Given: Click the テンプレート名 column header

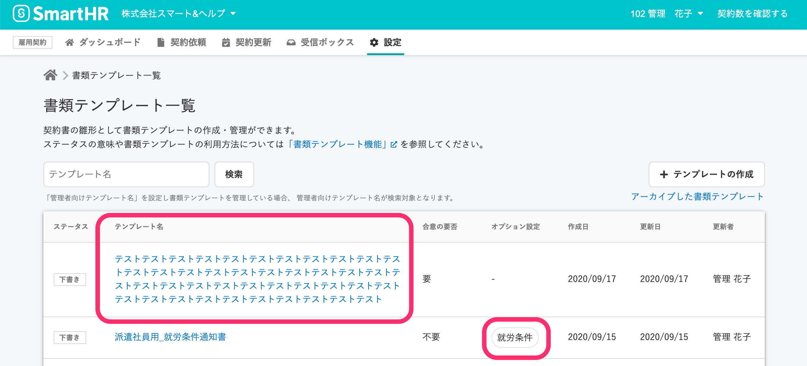Looking at the screenshot, I should (x=139, y=227).
